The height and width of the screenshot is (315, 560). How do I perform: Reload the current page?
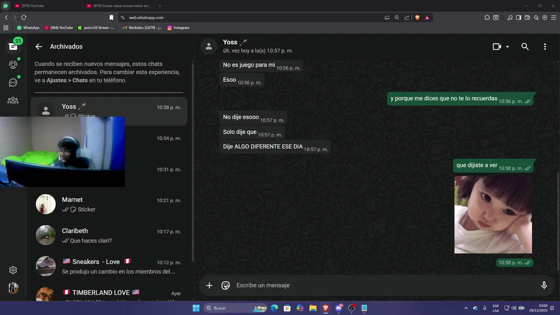point(24,17)
